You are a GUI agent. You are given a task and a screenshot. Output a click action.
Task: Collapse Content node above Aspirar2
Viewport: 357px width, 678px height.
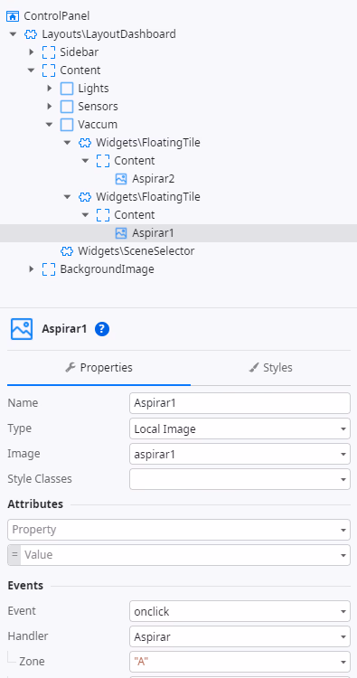coord(86,161)
